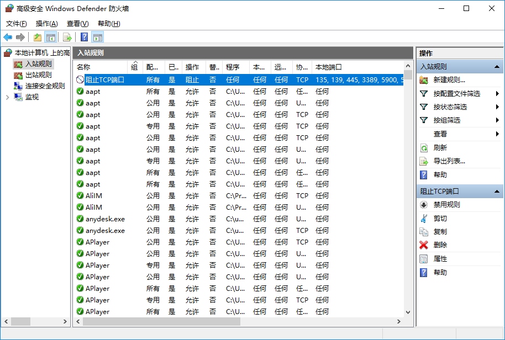Select the 阻止TCP端口 rule row
Image resolution: width=505 pixels, height=340 pixels.
click(x=239, y=80)
